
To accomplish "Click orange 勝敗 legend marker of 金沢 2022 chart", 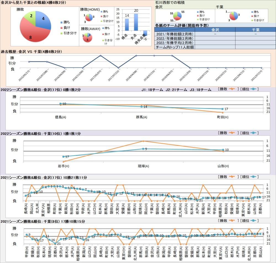I will pyautogui.click(x=231, y=89).
